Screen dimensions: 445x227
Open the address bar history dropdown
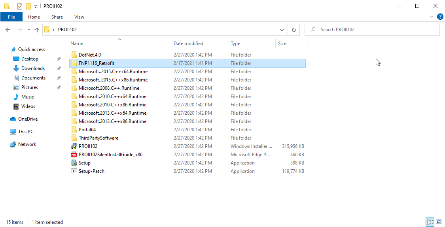point(282,30)
